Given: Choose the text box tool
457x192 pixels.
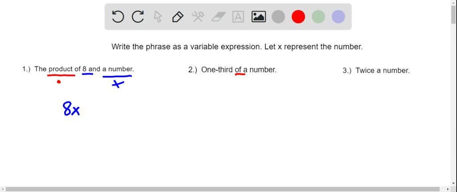Looking at the screenshot, I should pos(239,17).
